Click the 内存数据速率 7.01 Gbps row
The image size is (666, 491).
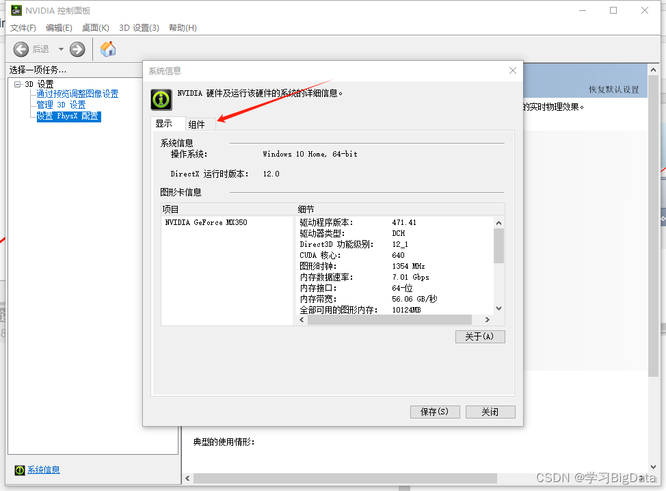tap(395, 278)
